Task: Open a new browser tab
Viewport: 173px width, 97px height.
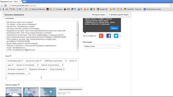Action: tap(24, 2)
